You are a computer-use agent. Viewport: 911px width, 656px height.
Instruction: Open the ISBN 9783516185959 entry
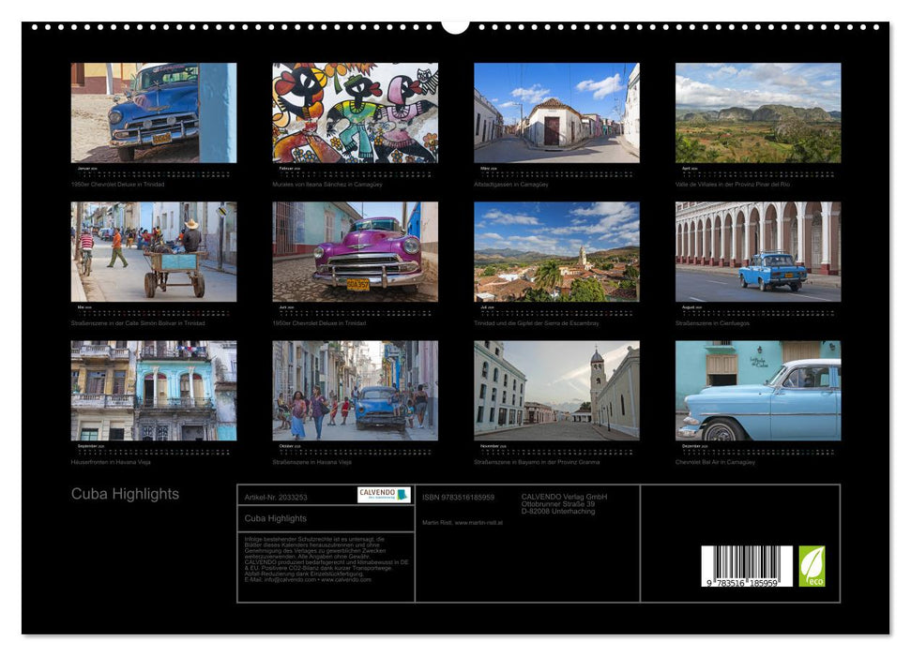(458, 498)
